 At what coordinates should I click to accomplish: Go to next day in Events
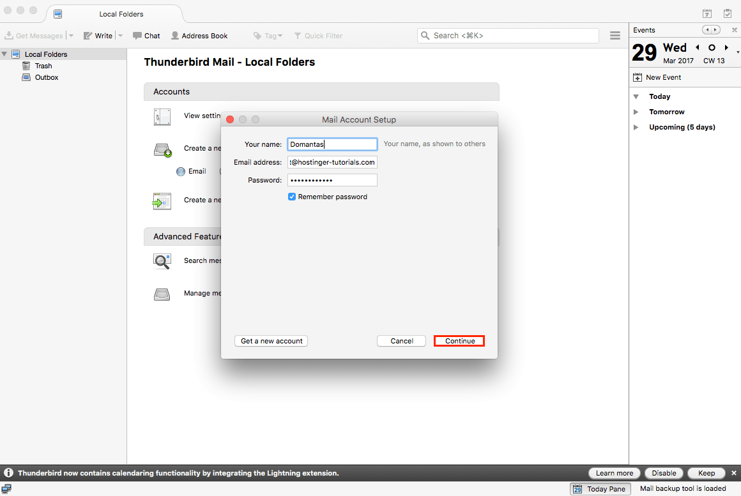726,47
